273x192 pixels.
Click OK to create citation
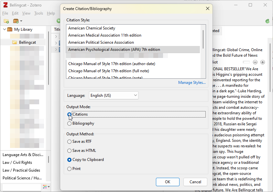pos(168,182)
